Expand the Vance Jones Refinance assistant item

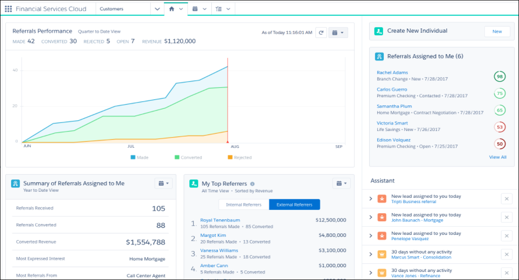point(371,273)
